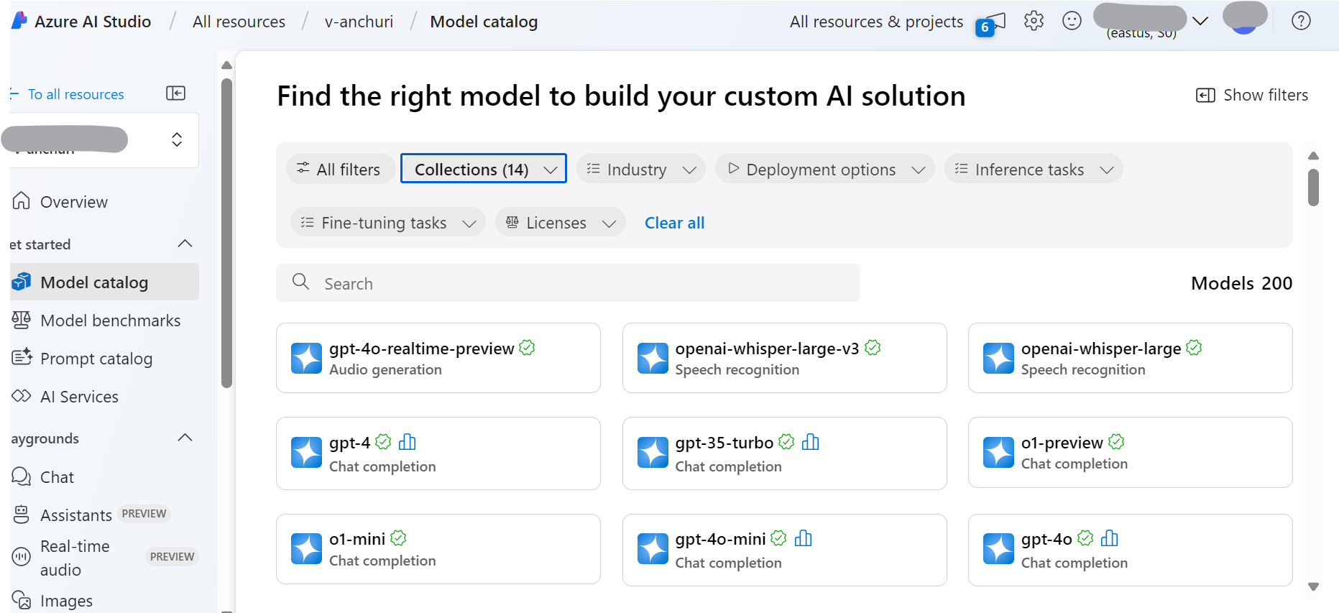Open the settings gear icon

tap(1034, 21)
